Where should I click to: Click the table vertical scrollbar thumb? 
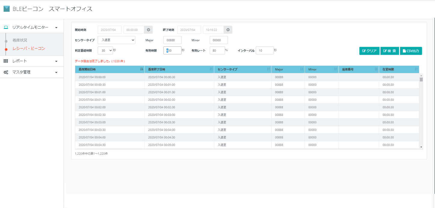pyautogui.click(x=421, y=79)
